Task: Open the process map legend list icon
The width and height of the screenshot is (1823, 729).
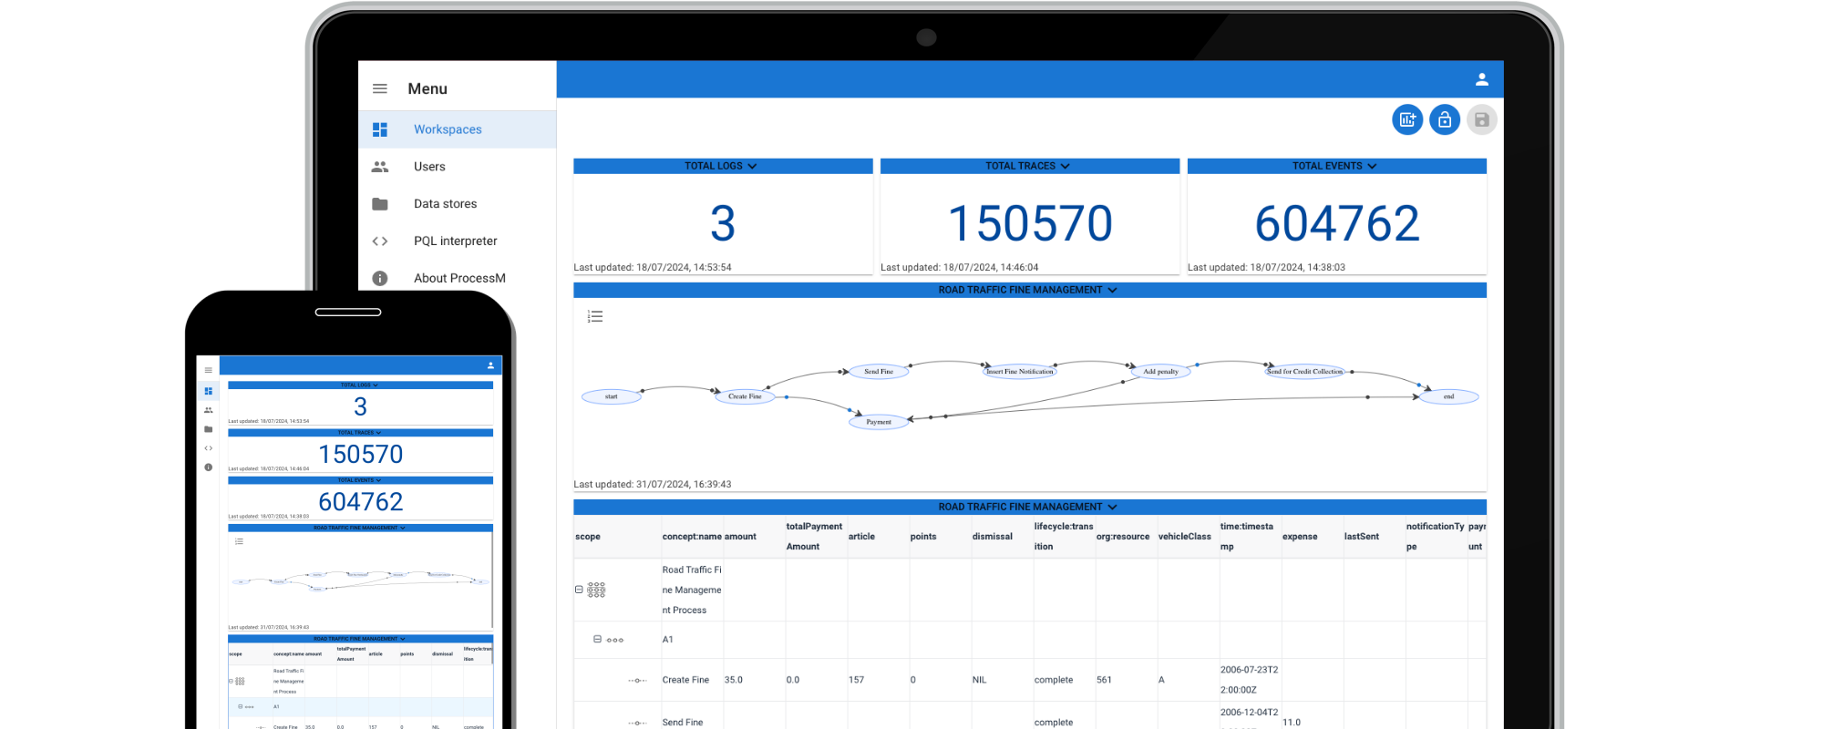Action: click(x=595, y=316)
